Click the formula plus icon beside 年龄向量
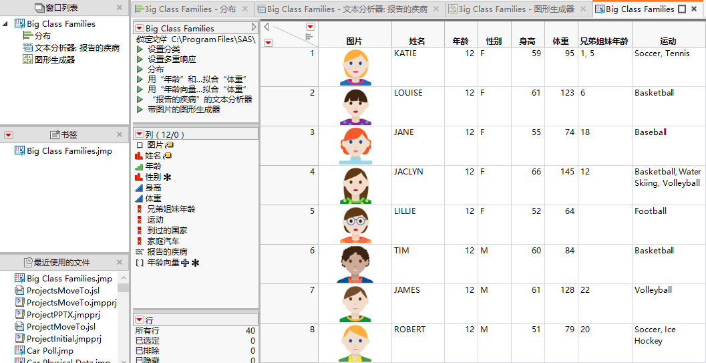 [x=185, y=263]
